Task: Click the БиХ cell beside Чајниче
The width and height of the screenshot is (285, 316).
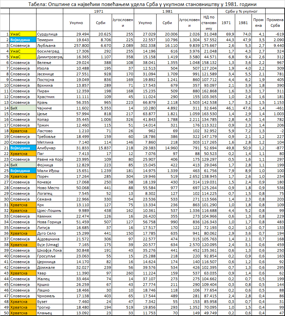Action: click(x=23, y=108)
